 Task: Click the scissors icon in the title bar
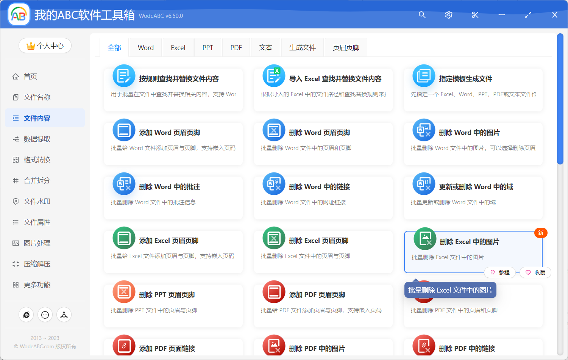pos(475,15)
